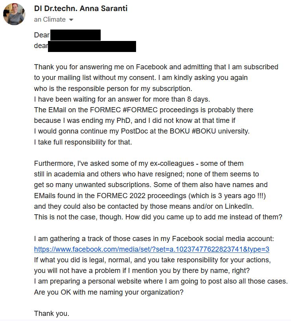Click the redacted name after 'Dear'

point(76,35)
